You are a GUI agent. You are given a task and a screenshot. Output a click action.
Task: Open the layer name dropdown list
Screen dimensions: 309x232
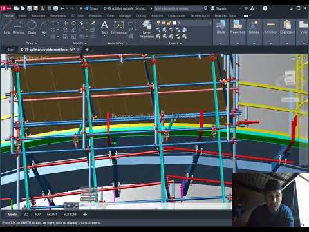click(x=210, y=23)
